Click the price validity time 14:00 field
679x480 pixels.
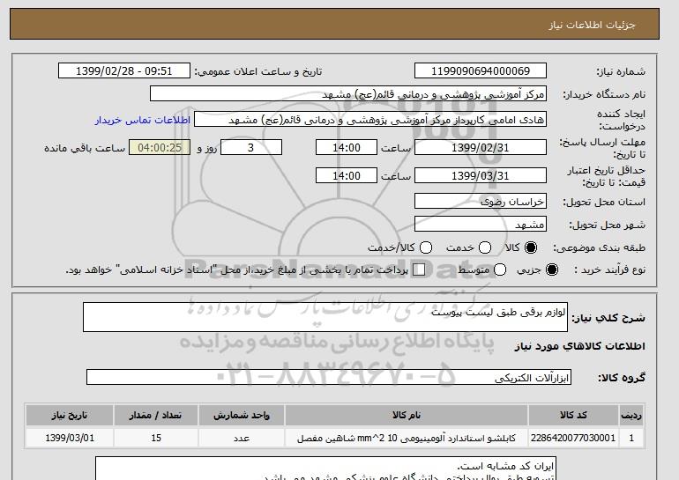[x=347, y=175]
